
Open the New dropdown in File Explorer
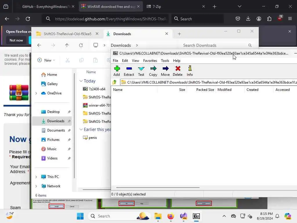click(47, 60)
